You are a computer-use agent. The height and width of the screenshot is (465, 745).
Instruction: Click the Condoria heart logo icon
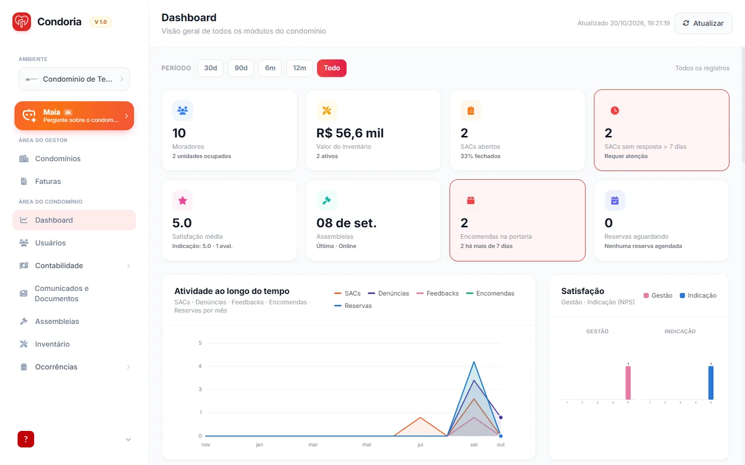(x=22, y=22)
